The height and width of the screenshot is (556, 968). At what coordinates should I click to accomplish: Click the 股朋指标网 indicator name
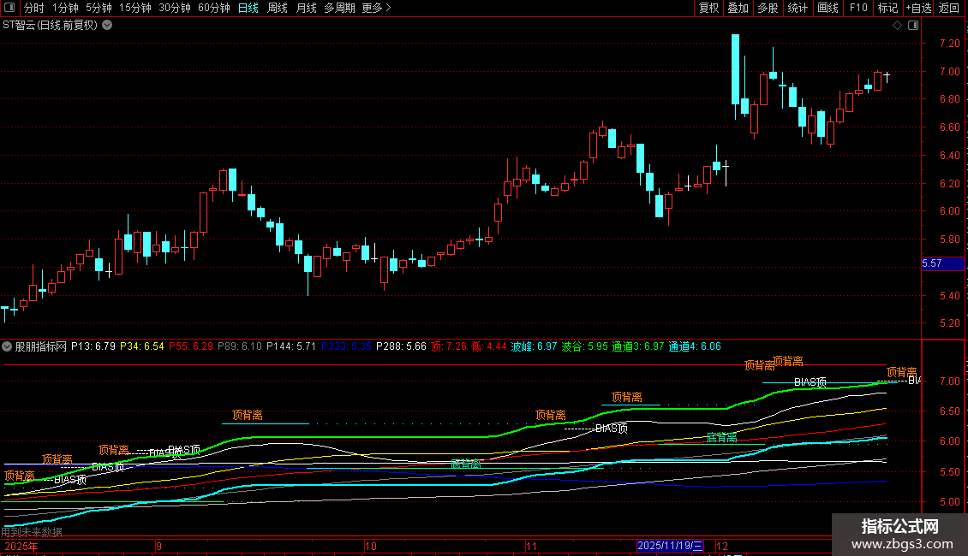[x=41, y=346]
